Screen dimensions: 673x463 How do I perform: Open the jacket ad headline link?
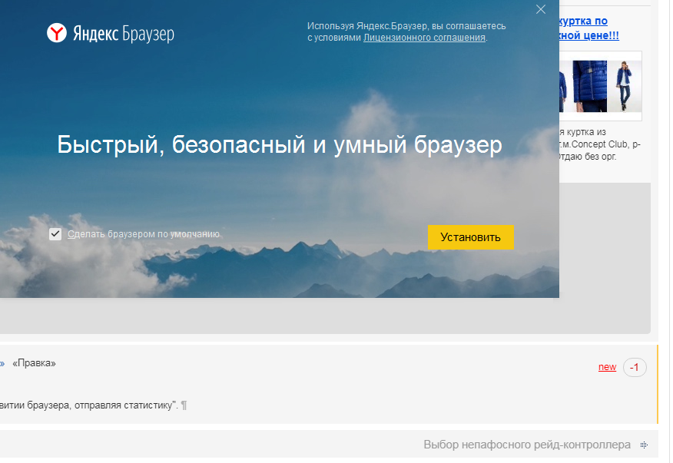588,28
